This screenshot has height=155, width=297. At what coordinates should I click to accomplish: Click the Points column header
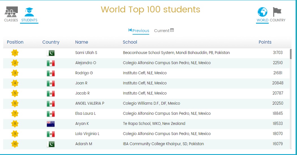(265, 42)
